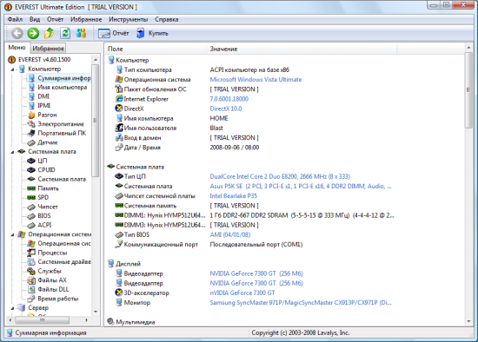
Task: Open the ACPI tree item
Action: click(40, 225)
